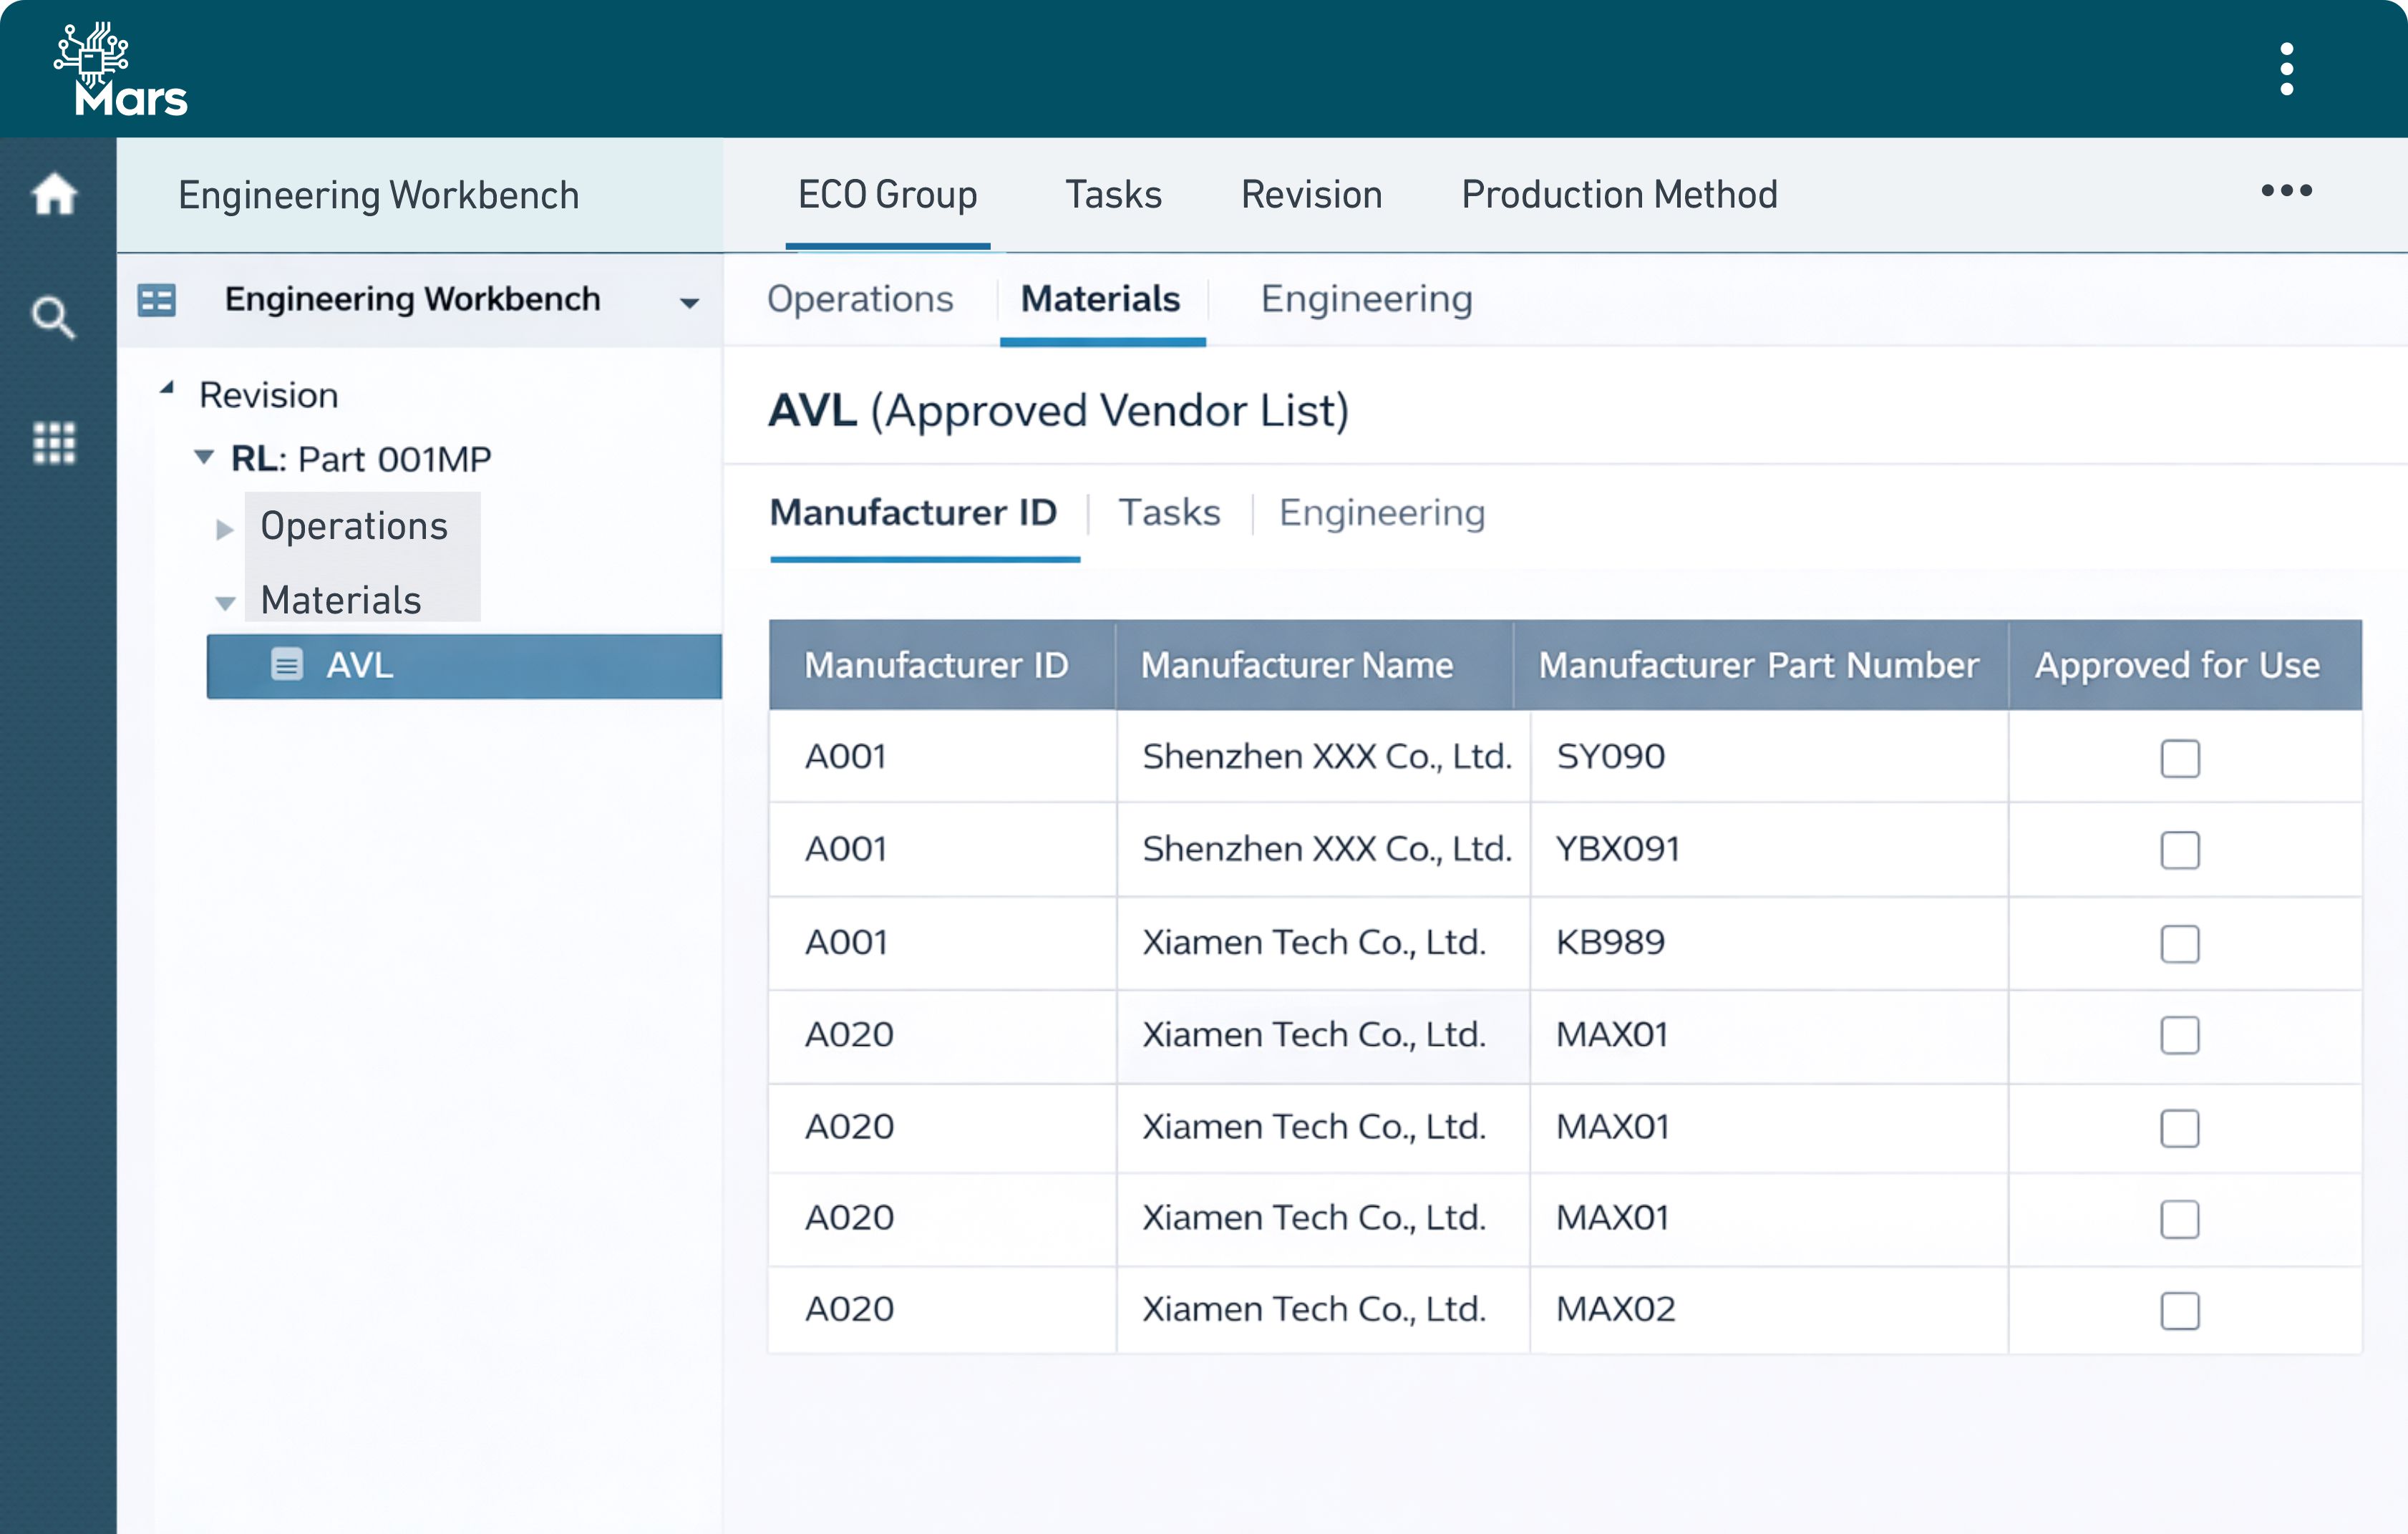Check Approved for Use for MAX02
The width and height of the screenshot is (2408, 1534).
2181,1309
